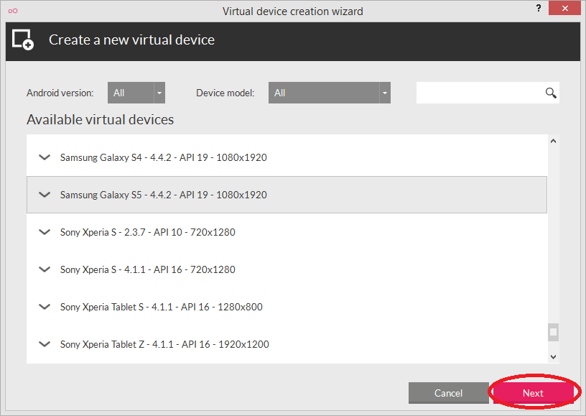Image resolution: width=586 pixels, height=416 pixels.
Task: Expand the Samsung Galaxy S5 4.4.2 chevron
Action: click(45, 195)
